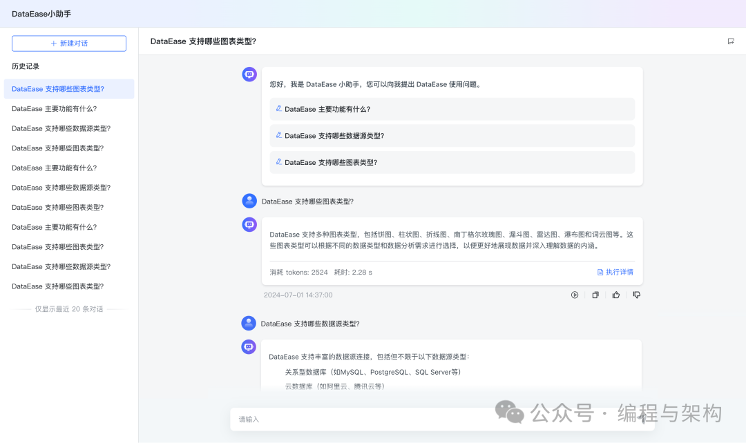The image size is (746, 443).
Task: Open the highlighted history entry in sidebar
Action: coord(69,89)
